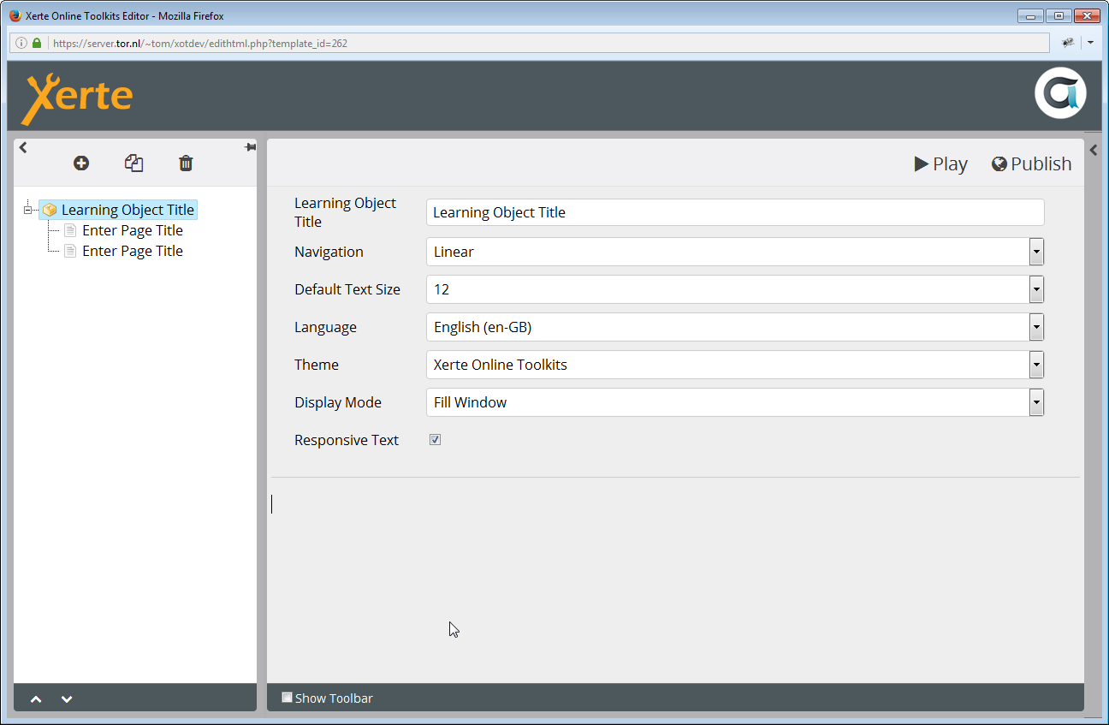Click the Default Text Size label
Image resolution: width=1109 pixels, height=725 pixels.
click(x=347, y=289)
